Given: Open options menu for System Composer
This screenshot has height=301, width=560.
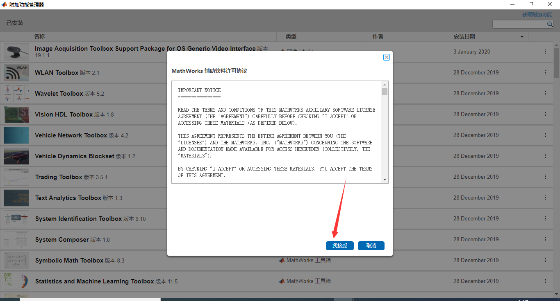Looking at the screenshot, I should pyautogui.click(x=546, y=239).
